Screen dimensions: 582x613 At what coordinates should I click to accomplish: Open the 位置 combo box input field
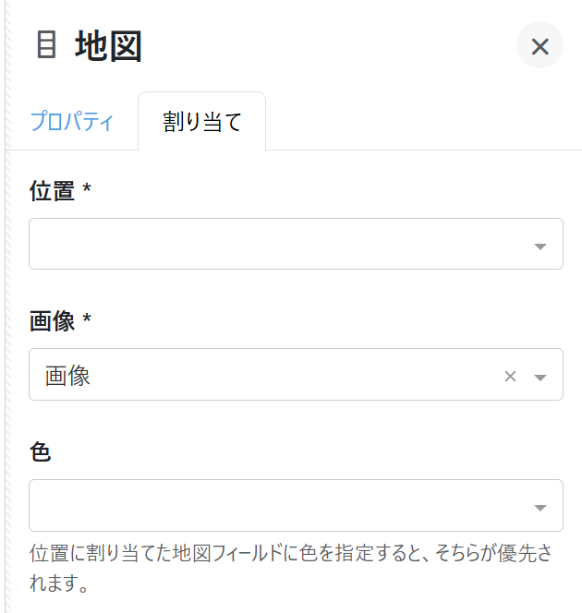click(277, 245)
